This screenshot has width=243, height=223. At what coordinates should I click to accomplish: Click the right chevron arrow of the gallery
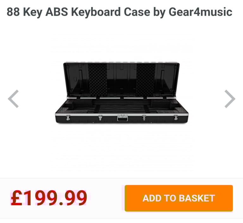click(x=230, y=99)
